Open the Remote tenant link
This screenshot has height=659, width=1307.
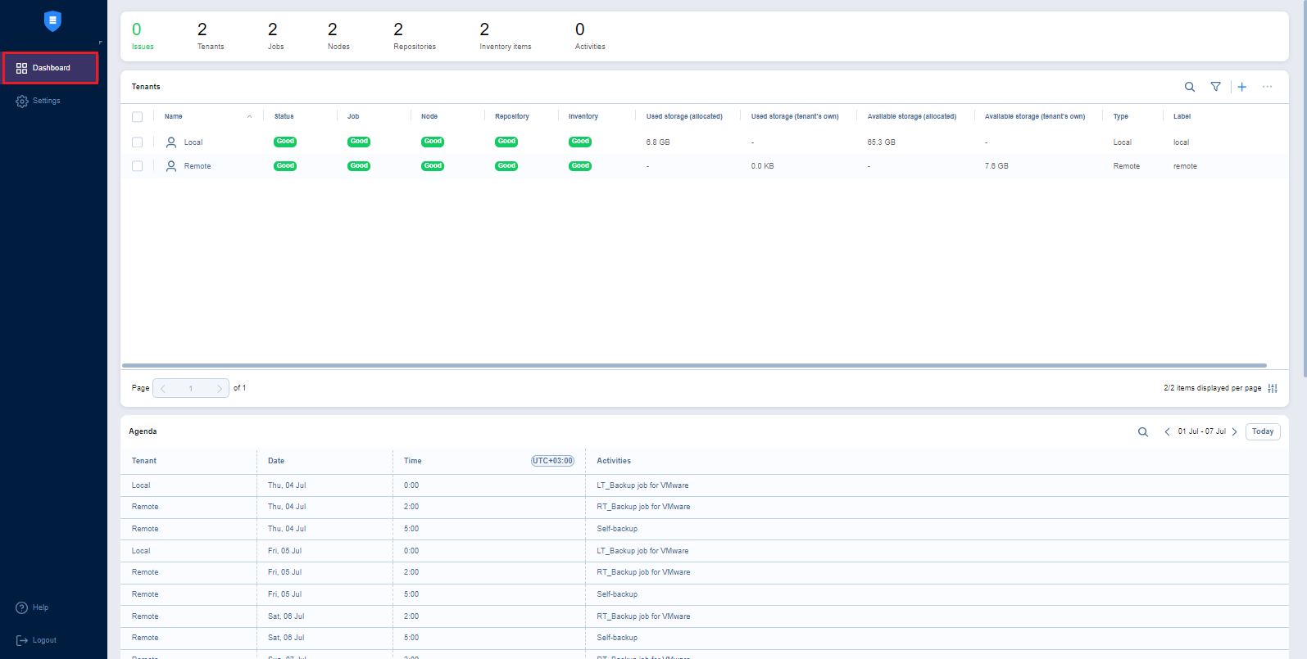[x=197, y=166]
